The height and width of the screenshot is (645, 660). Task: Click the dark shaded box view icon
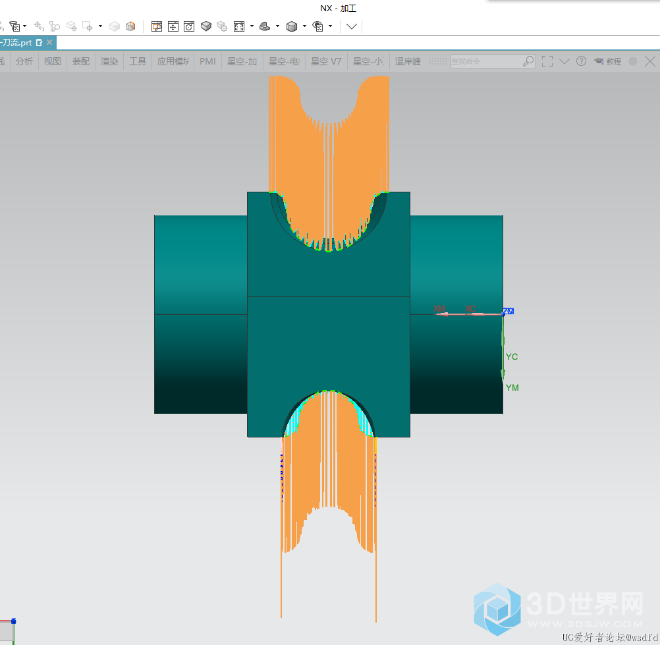(x=206, y=26)
